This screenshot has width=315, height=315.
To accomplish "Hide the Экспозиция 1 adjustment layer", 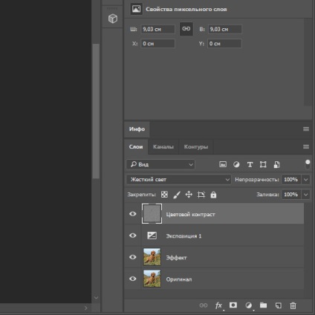I will click(133, 236).
